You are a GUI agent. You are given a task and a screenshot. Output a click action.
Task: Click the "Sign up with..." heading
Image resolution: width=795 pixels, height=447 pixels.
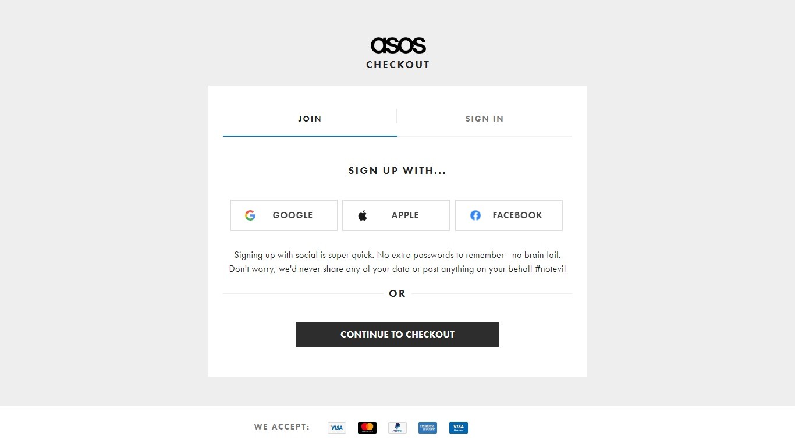click(x=397, y=171)
